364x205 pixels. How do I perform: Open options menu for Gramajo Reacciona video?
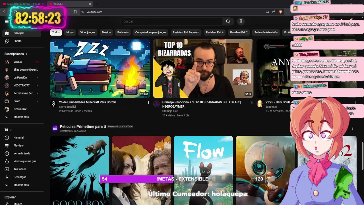click(x=252, y=102)
